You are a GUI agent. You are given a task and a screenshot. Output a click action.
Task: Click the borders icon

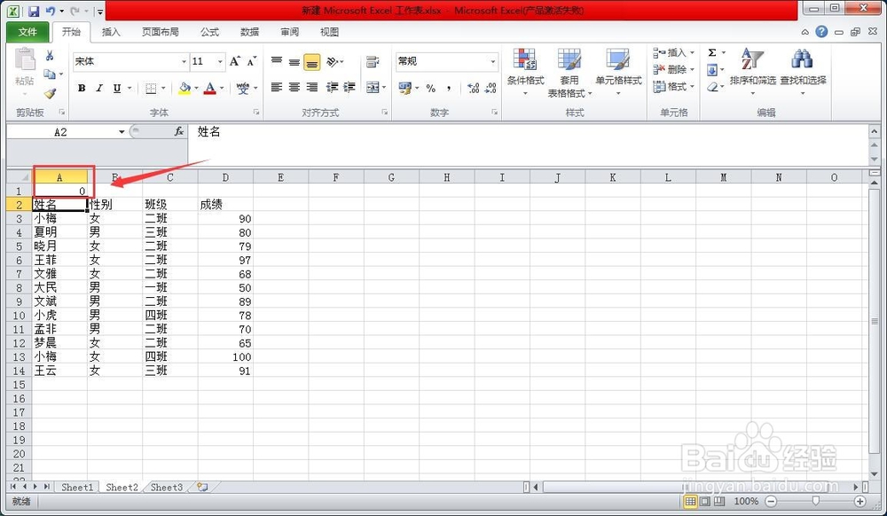click(x=151, y=88)
